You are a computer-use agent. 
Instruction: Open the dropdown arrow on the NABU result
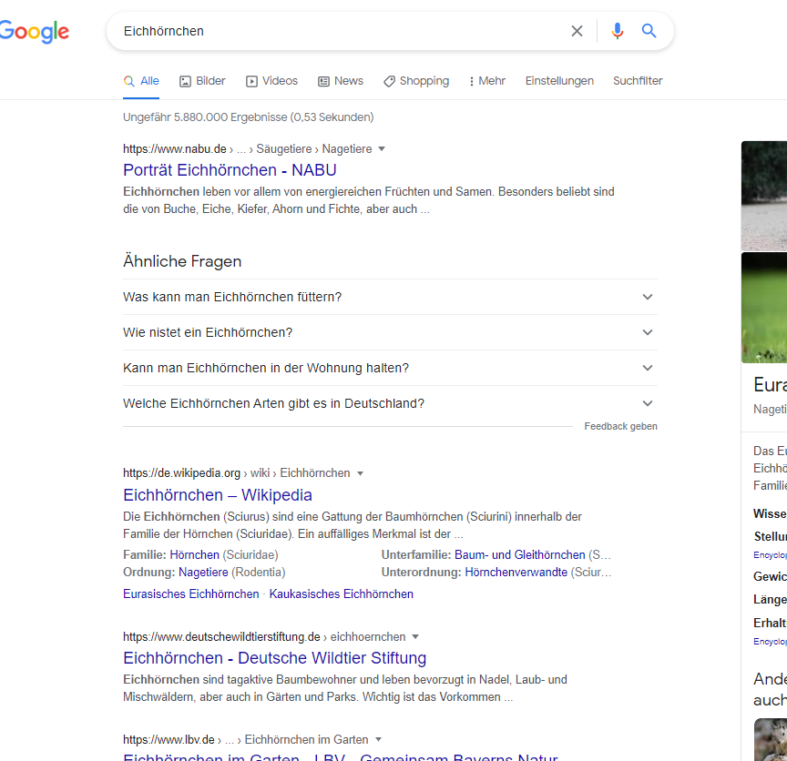tap(381, 148)
